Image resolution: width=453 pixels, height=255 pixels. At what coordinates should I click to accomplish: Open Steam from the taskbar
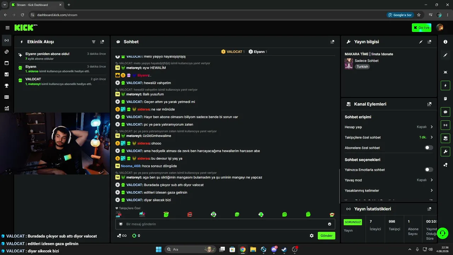(x=284, y=249)
